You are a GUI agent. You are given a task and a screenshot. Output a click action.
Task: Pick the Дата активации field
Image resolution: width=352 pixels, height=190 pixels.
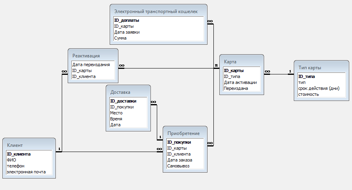click(240, 82)
